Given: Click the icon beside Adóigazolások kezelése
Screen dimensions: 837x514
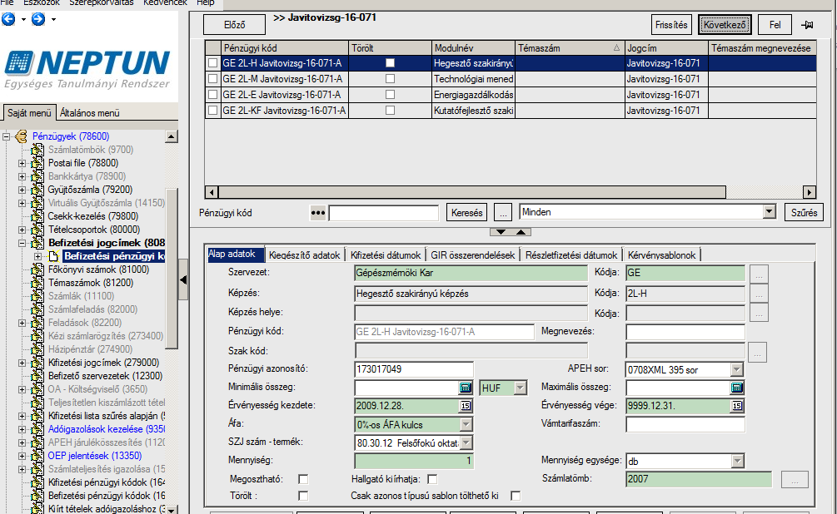Looking at the screenshot, I should point(37,429).
